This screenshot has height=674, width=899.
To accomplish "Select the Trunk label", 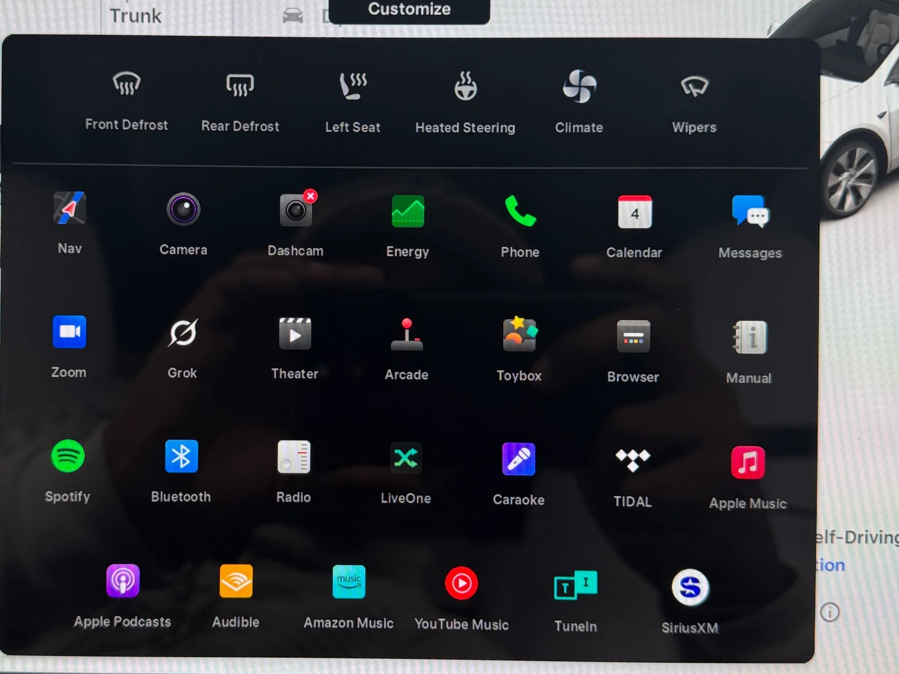I will 135,16.
